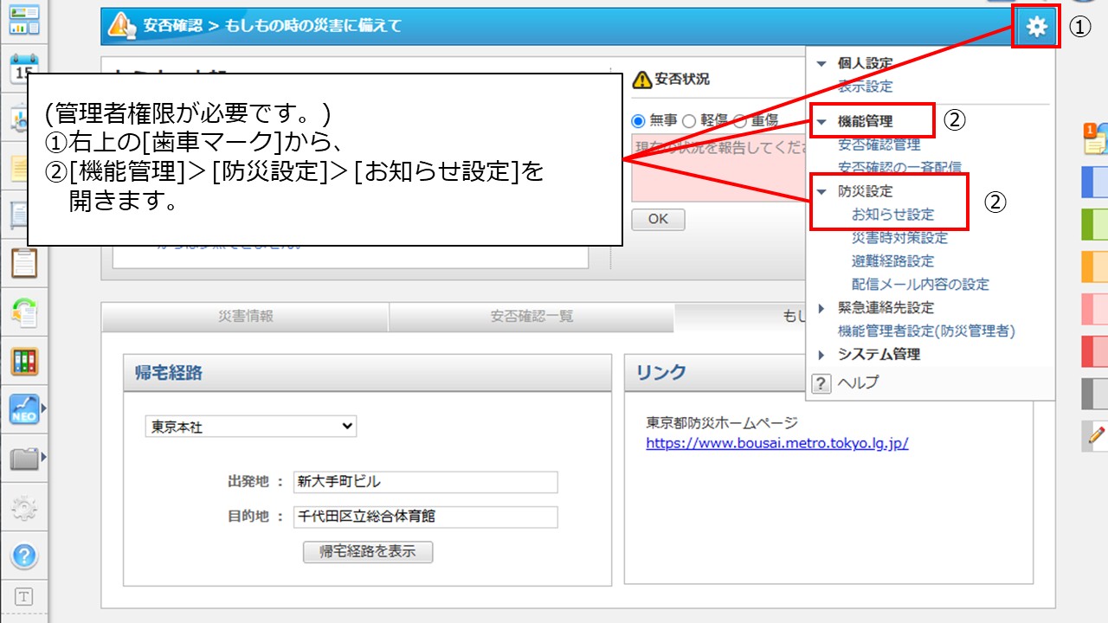The width and height of the screenshot is (1108, 623).
Task: Select the 無事 radio button
Action: tap(639, 121)
